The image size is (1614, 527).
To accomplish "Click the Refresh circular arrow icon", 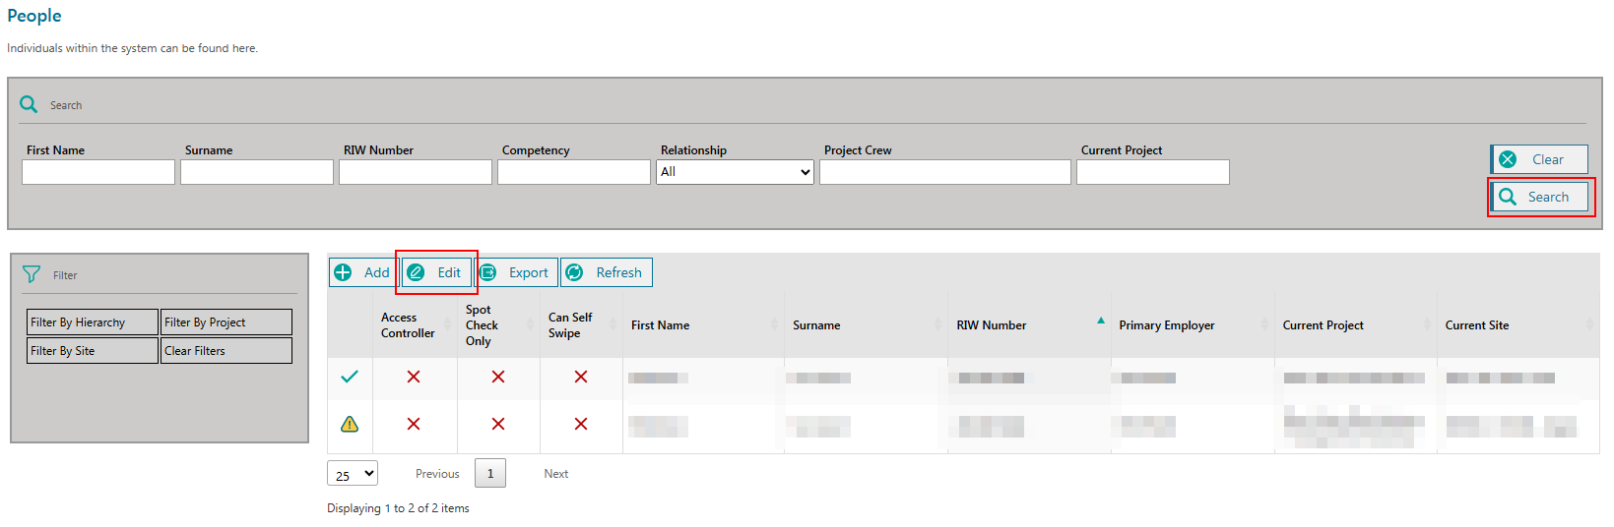I will click(575, 272).
